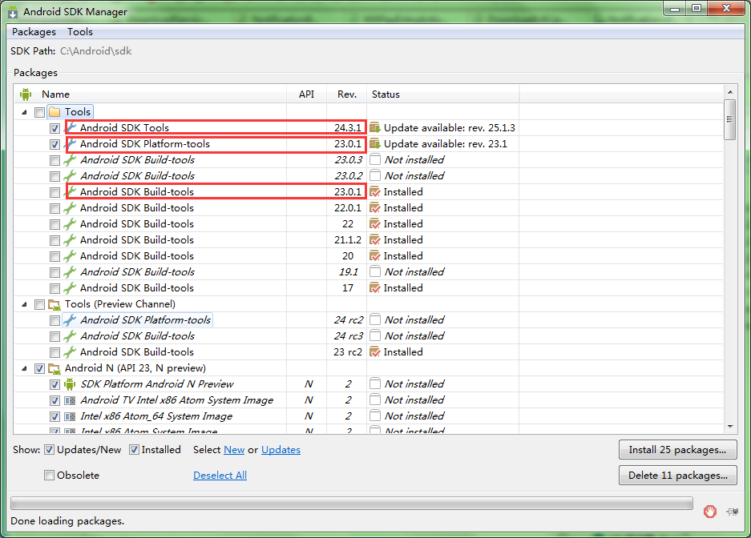Click the Tools (Preview Channel) folder icon
The height and width of the screenshot is (538, 751).
[55, 304]
